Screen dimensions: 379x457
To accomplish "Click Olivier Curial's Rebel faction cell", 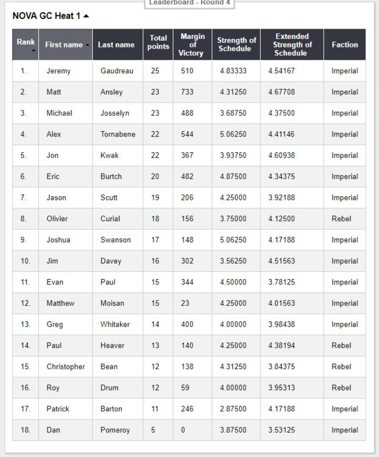I will click(341, 219).
